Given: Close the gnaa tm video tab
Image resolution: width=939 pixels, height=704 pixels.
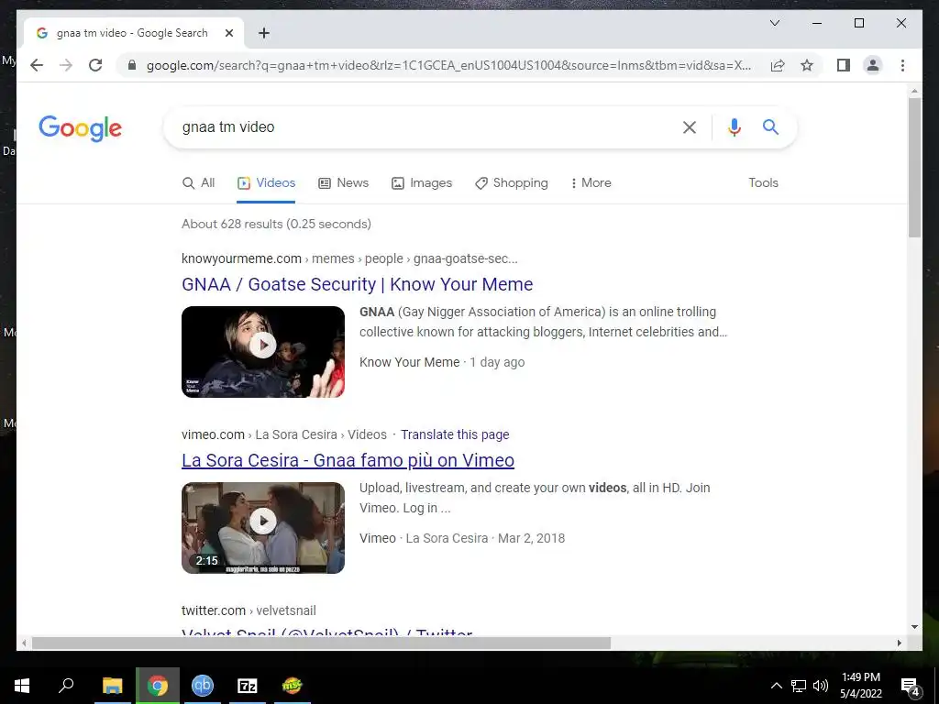Looking at the screenshot, I should coord(228,33).
